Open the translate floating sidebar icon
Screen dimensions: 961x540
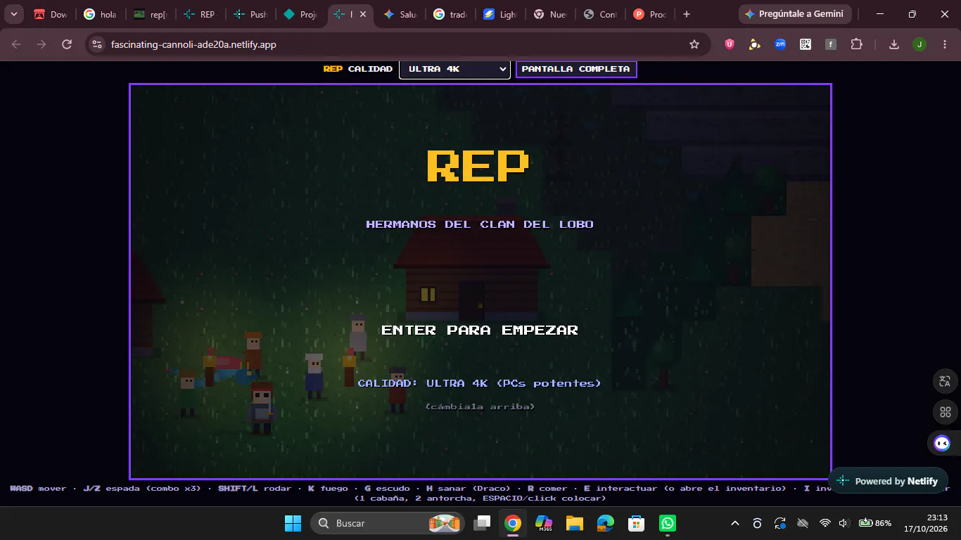click(945, 381)
